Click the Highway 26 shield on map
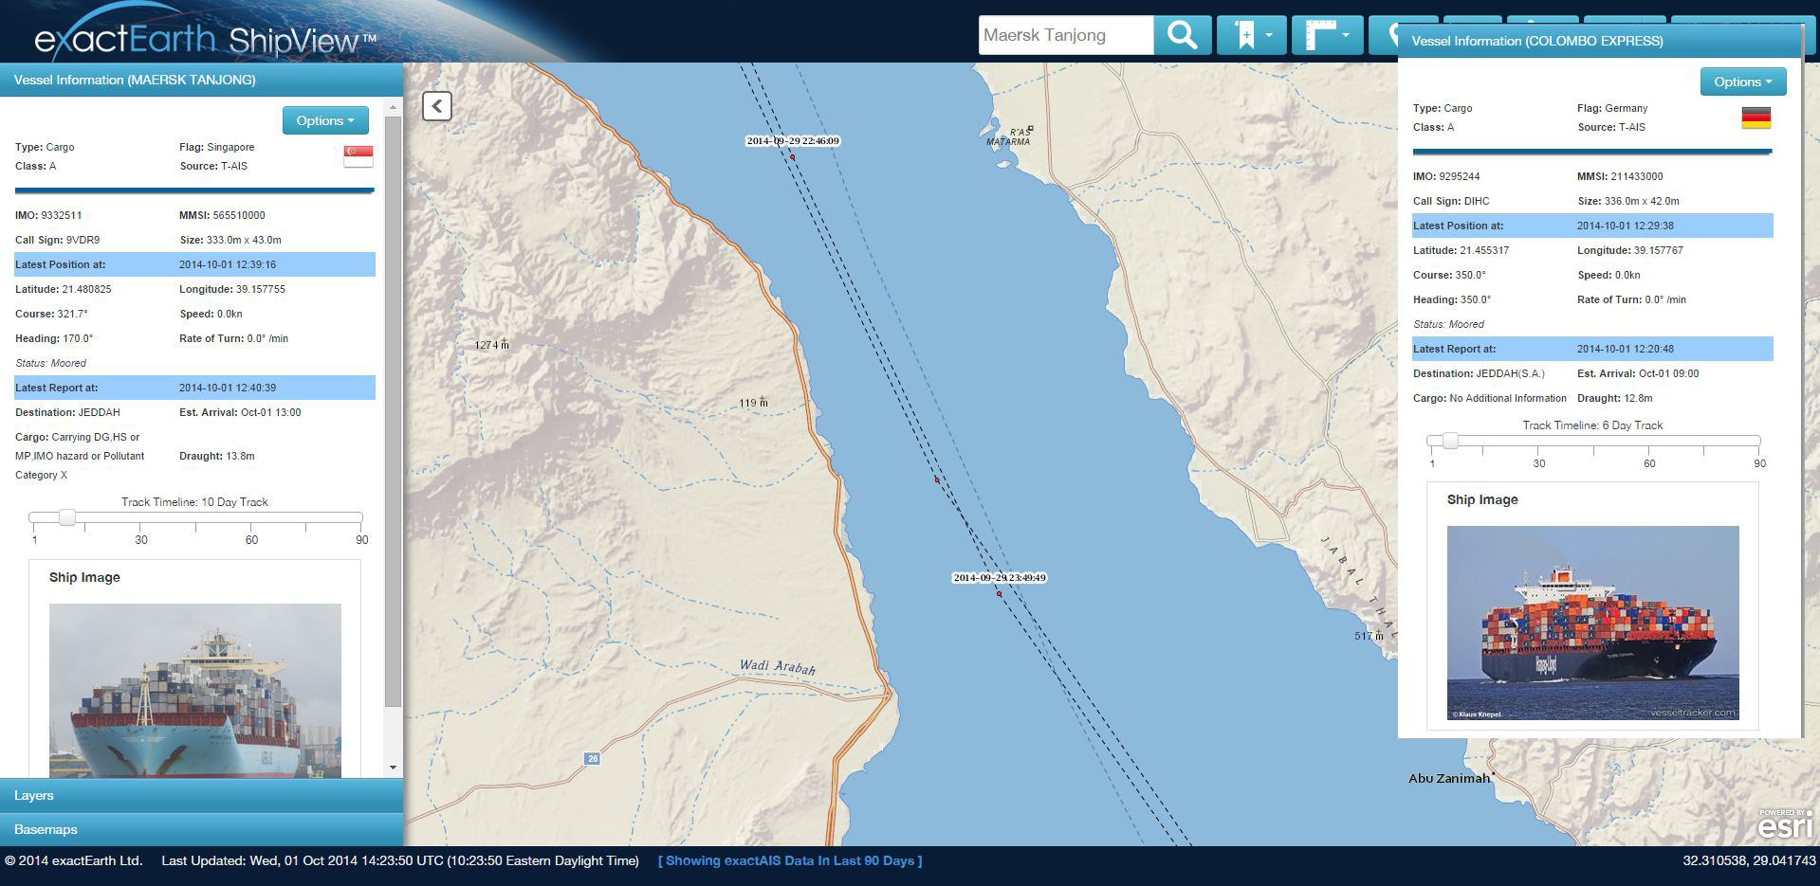 coord(592,758)
